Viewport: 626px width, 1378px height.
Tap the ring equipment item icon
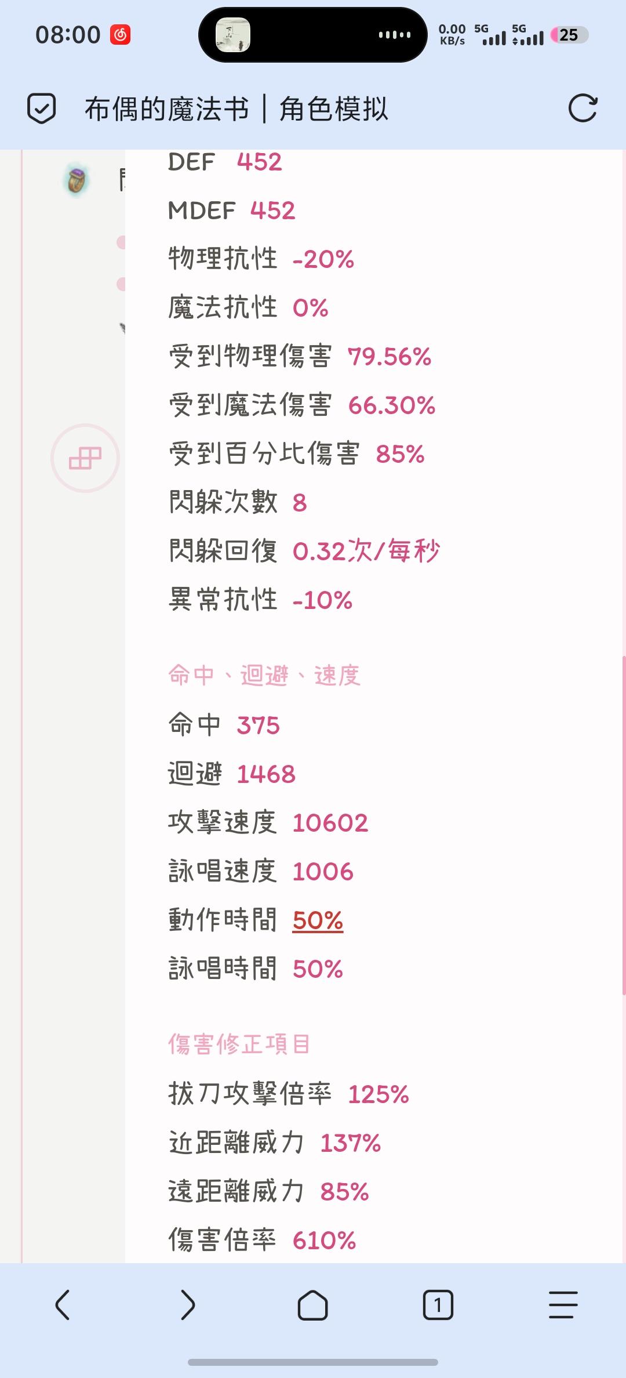[76, 180]
